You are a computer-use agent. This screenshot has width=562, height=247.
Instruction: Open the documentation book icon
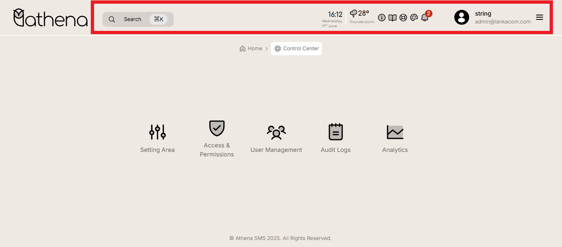click(392, 18)
